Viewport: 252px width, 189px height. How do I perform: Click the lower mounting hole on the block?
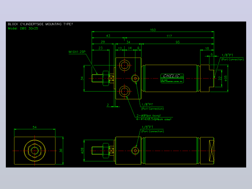[125, 91]
